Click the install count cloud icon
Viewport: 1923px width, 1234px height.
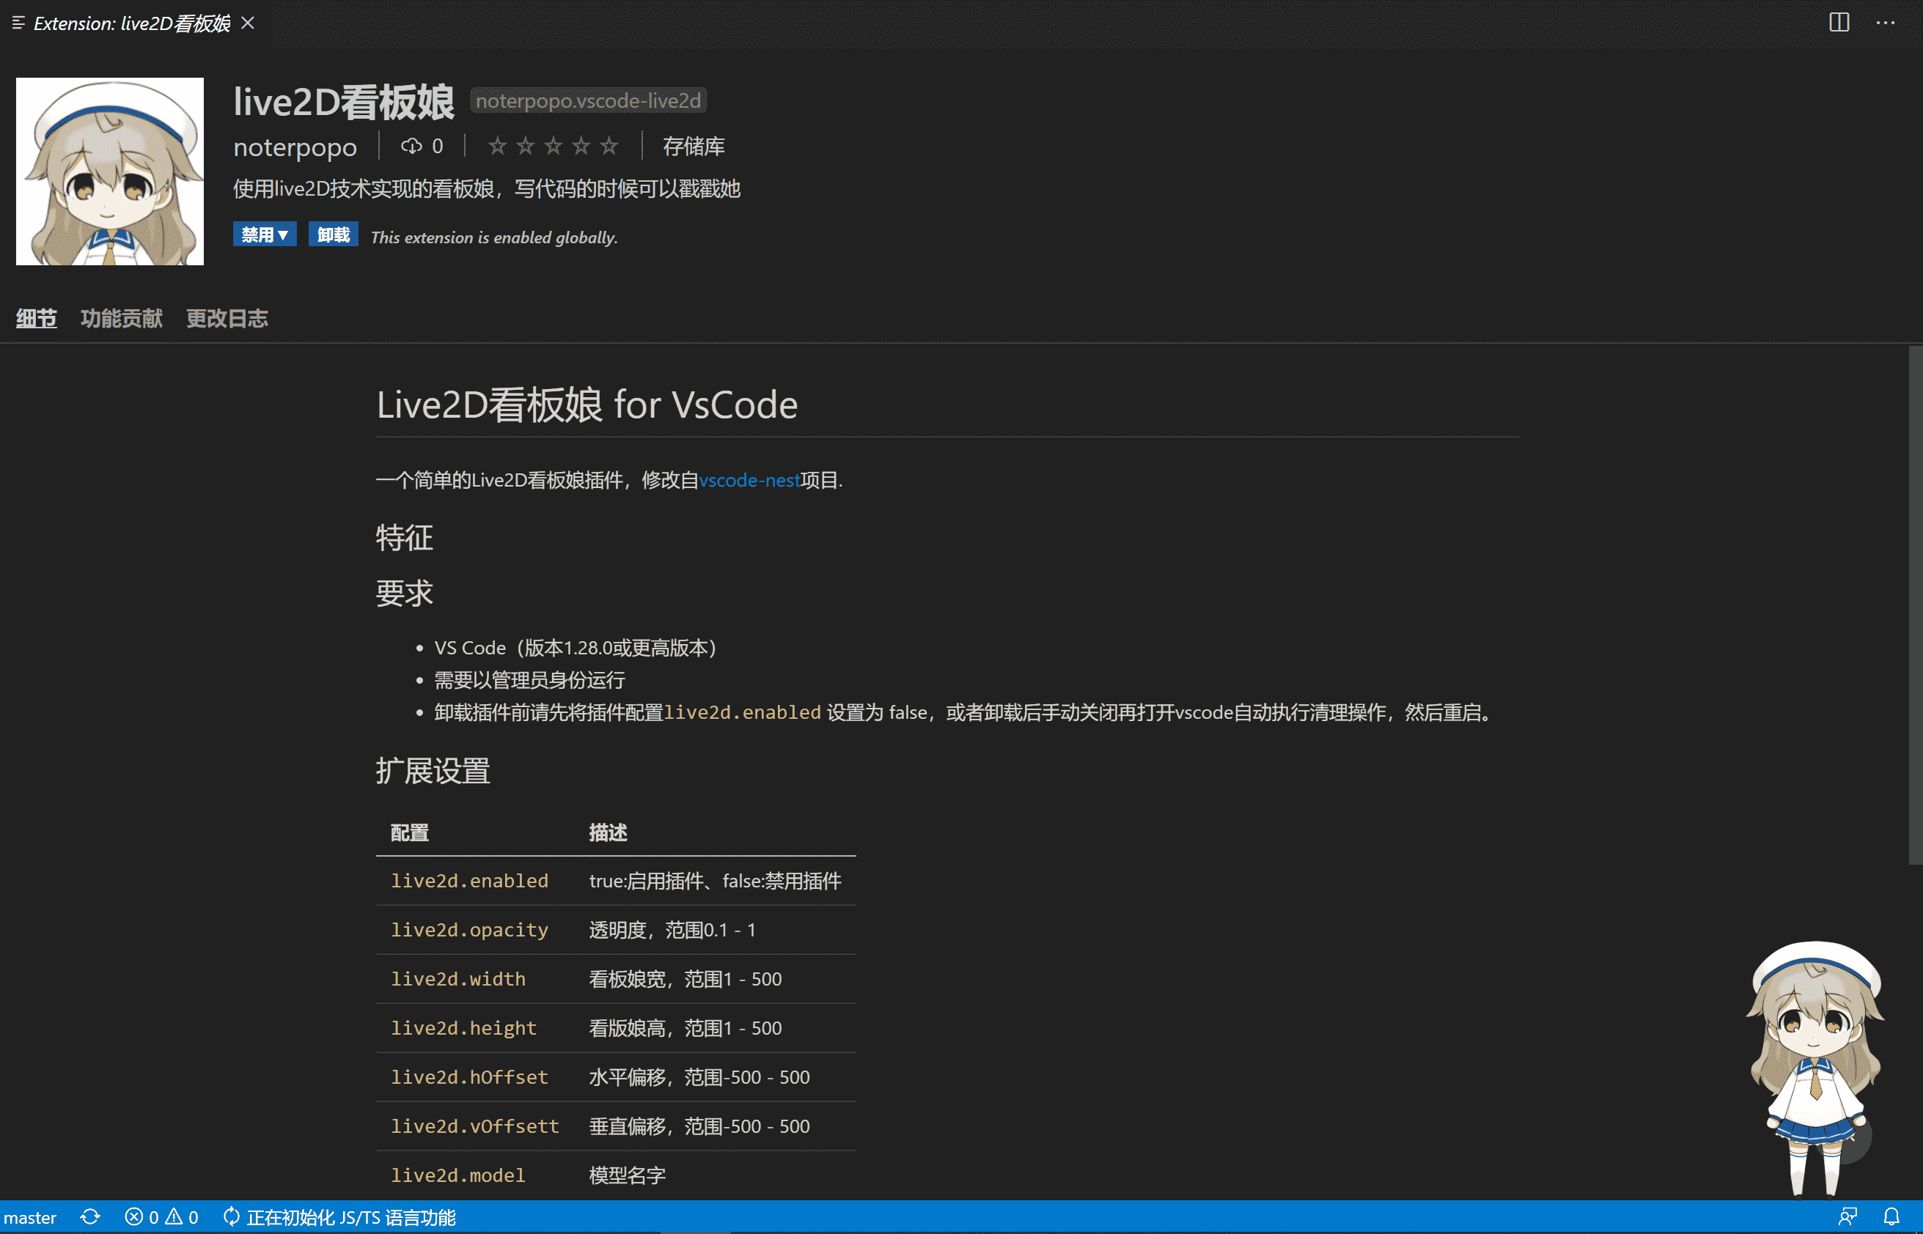(x=411, y=146)
